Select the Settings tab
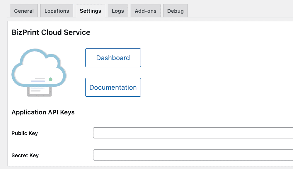The image size is (293, 169). (x=91, y=11)
